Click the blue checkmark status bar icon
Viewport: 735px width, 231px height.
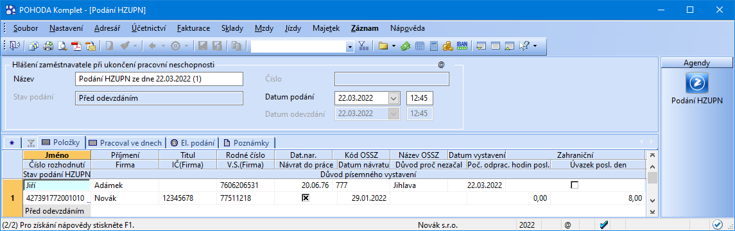coord(604,225)
